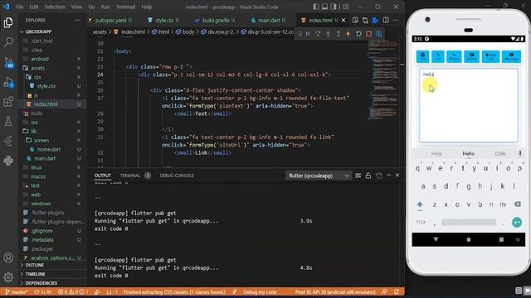The image size is (531, 298).
Task: Click Debug my code in status bar
Action: 260,292
